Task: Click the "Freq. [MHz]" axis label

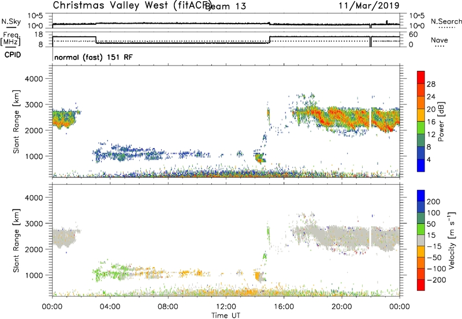Action: (x=10, y=39)
